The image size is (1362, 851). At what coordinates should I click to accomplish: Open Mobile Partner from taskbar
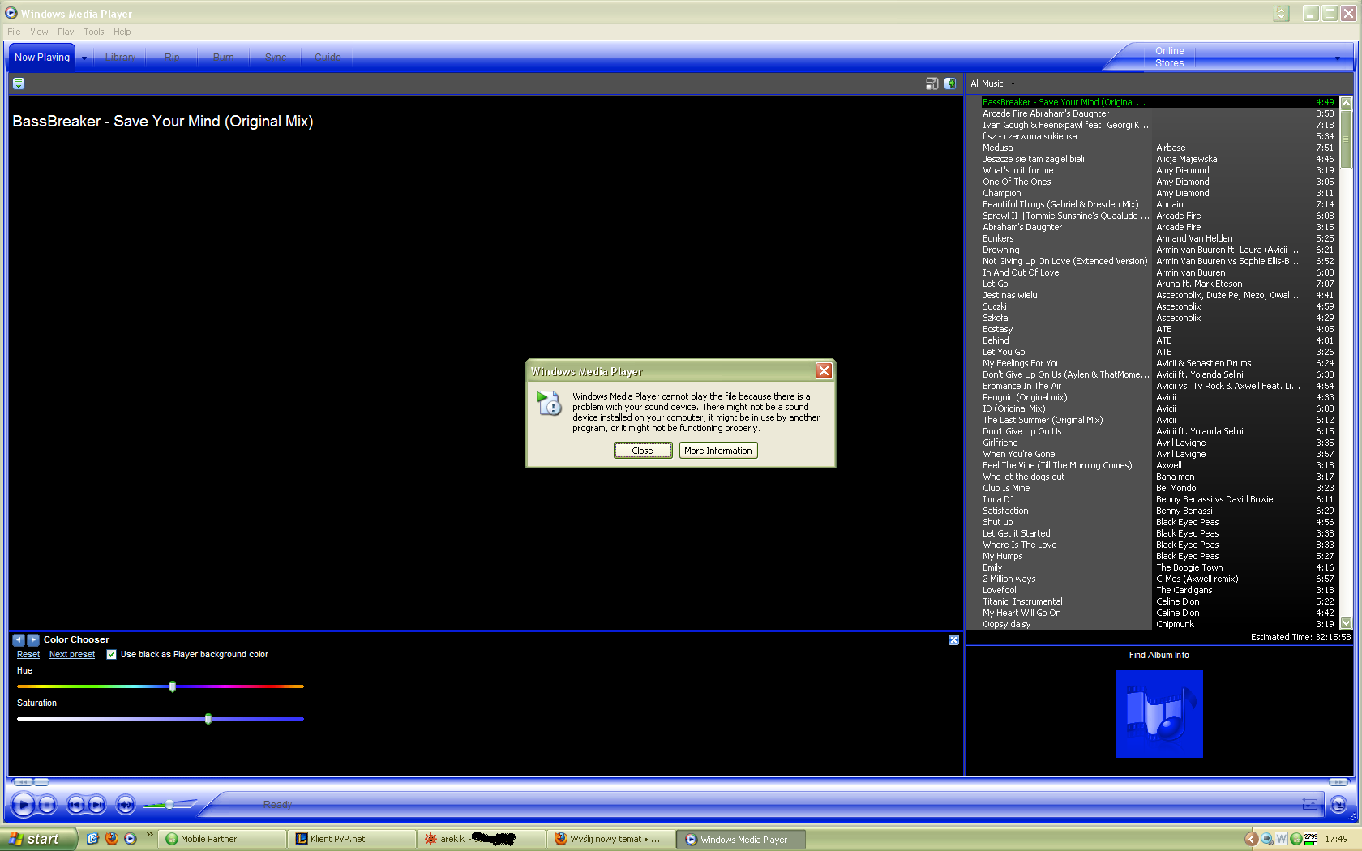click(x=222, y=840)
